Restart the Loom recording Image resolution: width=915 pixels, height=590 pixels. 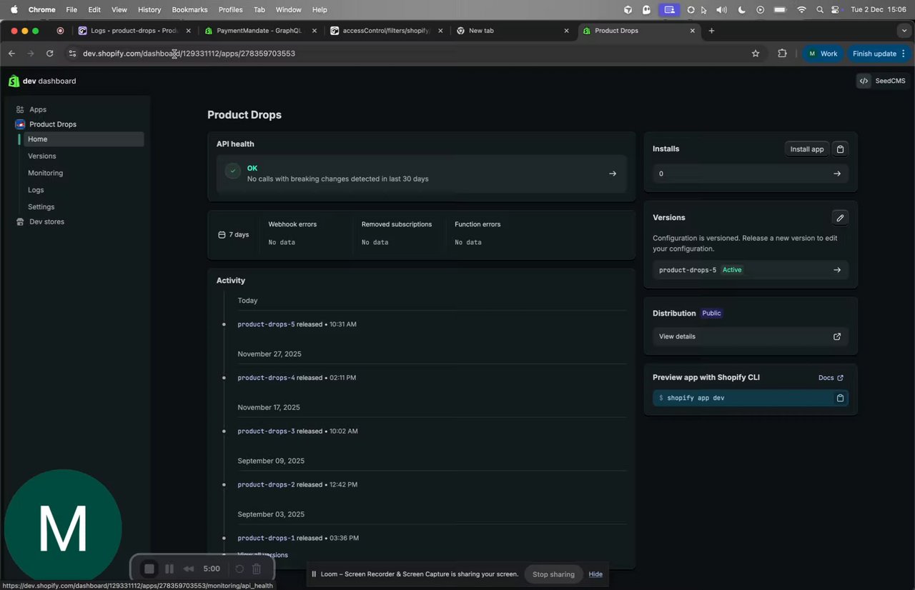pyautogui.click(x=239, y=569)
